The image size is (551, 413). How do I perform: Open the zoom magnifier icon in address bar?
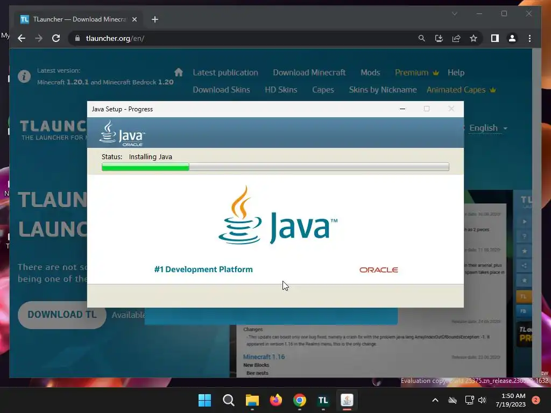point(422,38)
